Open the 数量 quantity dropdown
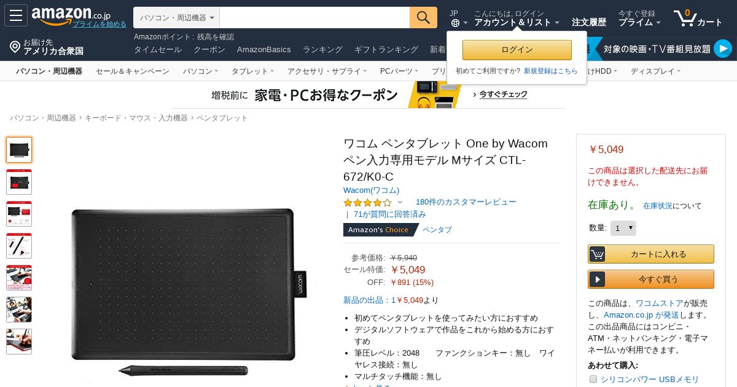This screenshot has width=737, height=387. point(623,228)
